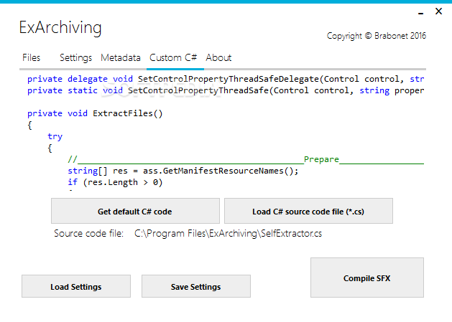Click the 'if (res.Length > 0)' line
452x322 pixels.
tap(115, 182)
